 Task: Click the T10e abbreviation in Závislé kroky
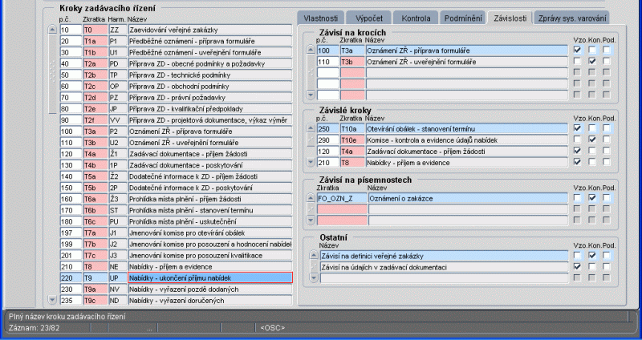pos(352,140)
